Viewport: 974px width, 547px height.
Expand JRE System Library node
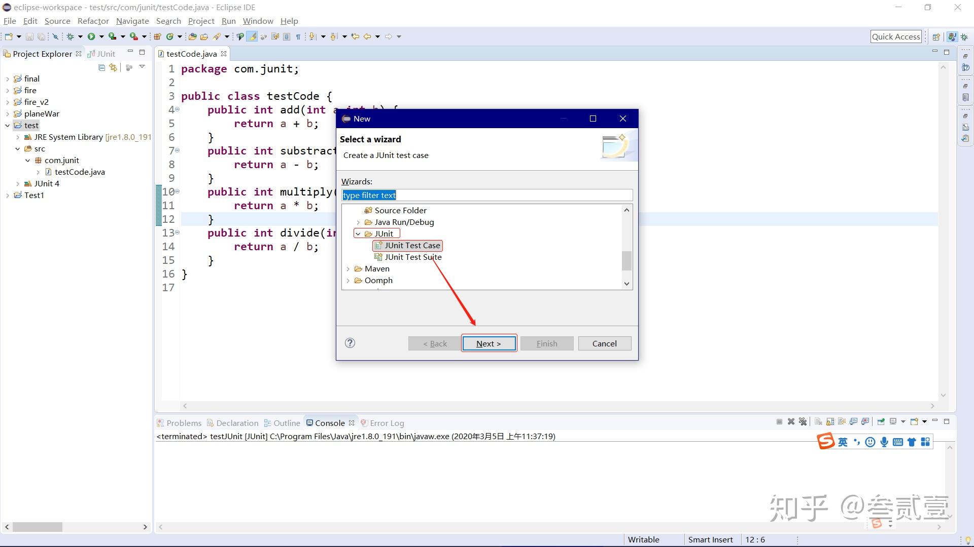(x=18, y=137)
